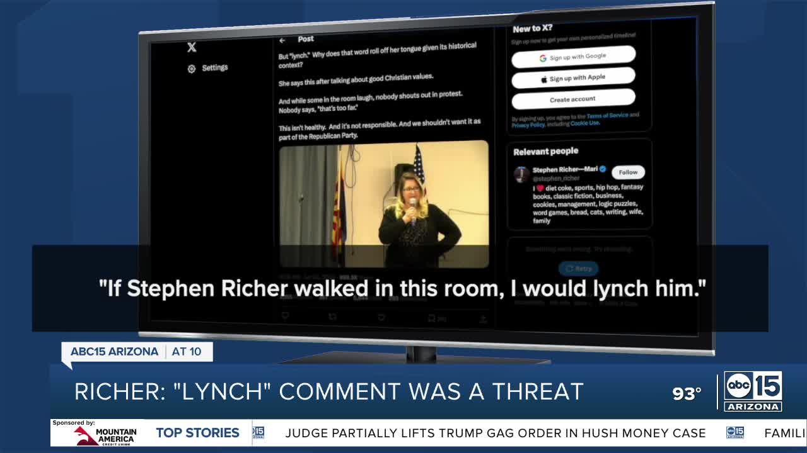807x453 pixels.
Task: Open the Cookie Use link
Action: [584, 123]
